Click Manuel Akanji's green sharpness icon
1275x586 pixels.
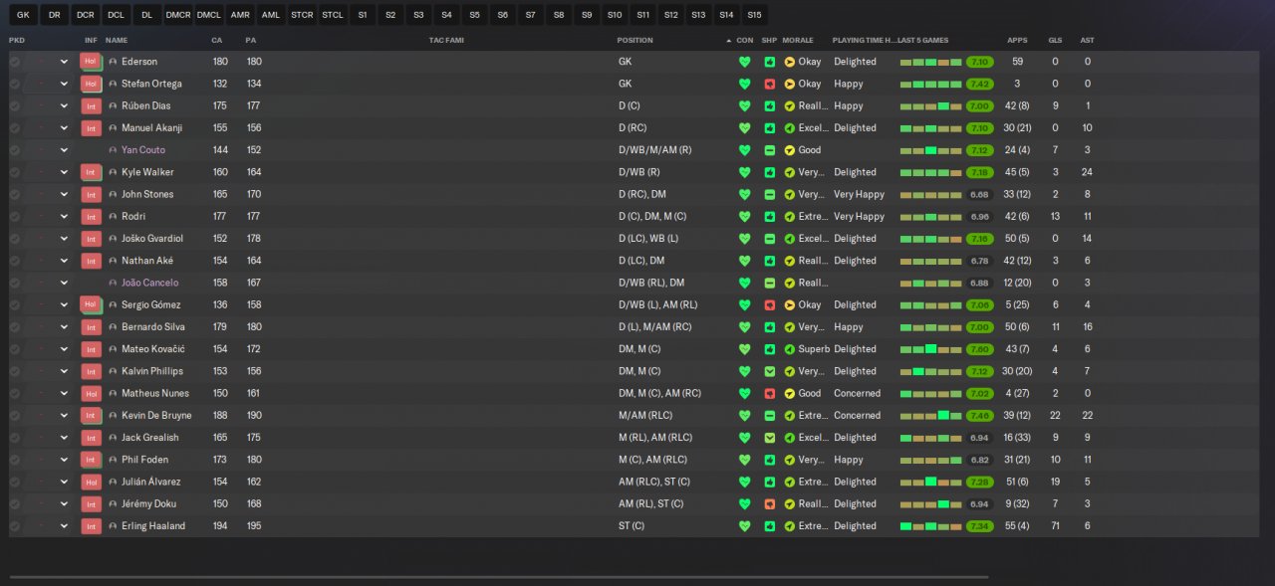pyautogui.click(x=770, y=128)
